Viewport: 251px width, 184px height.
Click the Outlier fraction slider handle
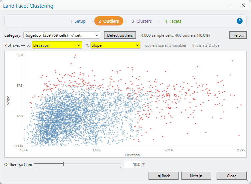[x=63, y=164]
